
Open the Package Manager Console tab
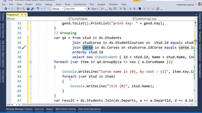(19, 109)
